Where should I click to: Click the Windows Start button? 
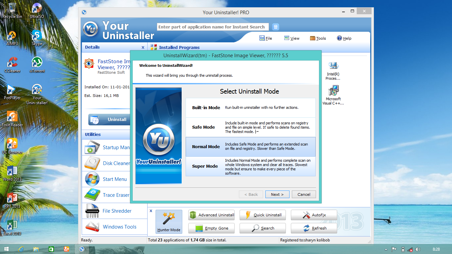coord(6,249)
